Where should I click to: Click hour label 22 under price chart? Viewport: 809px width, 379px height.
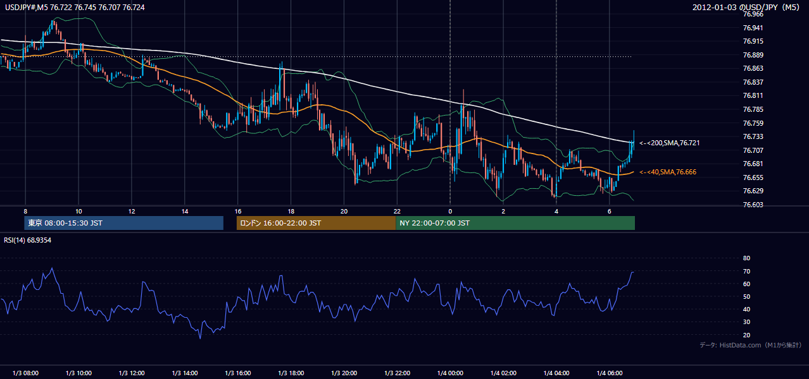[x=397, y=210]
